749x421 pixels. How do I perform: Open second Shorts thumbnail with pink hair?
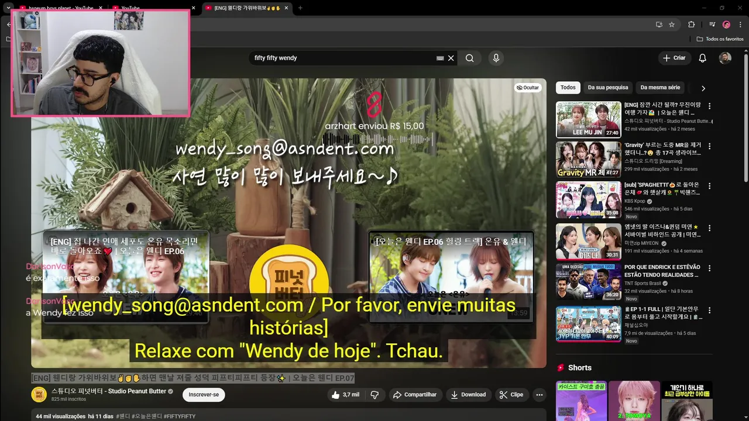(x=634, y=401)
